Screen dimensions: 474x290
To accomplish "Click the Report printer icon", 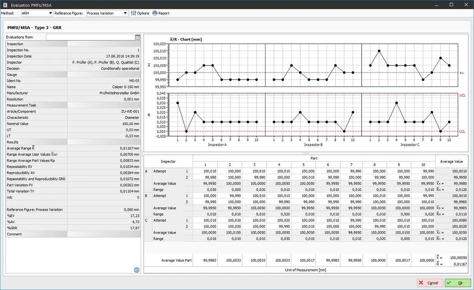I will (x=155, y=13).
